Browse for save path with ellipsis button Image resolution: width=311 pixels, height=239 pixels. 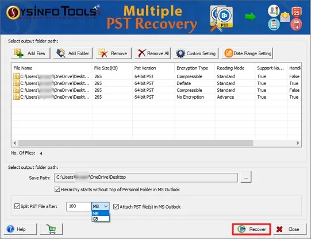click(246, 177)
